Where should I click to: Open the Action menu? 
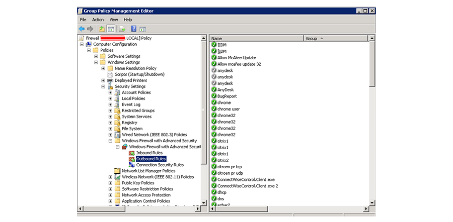98,20
